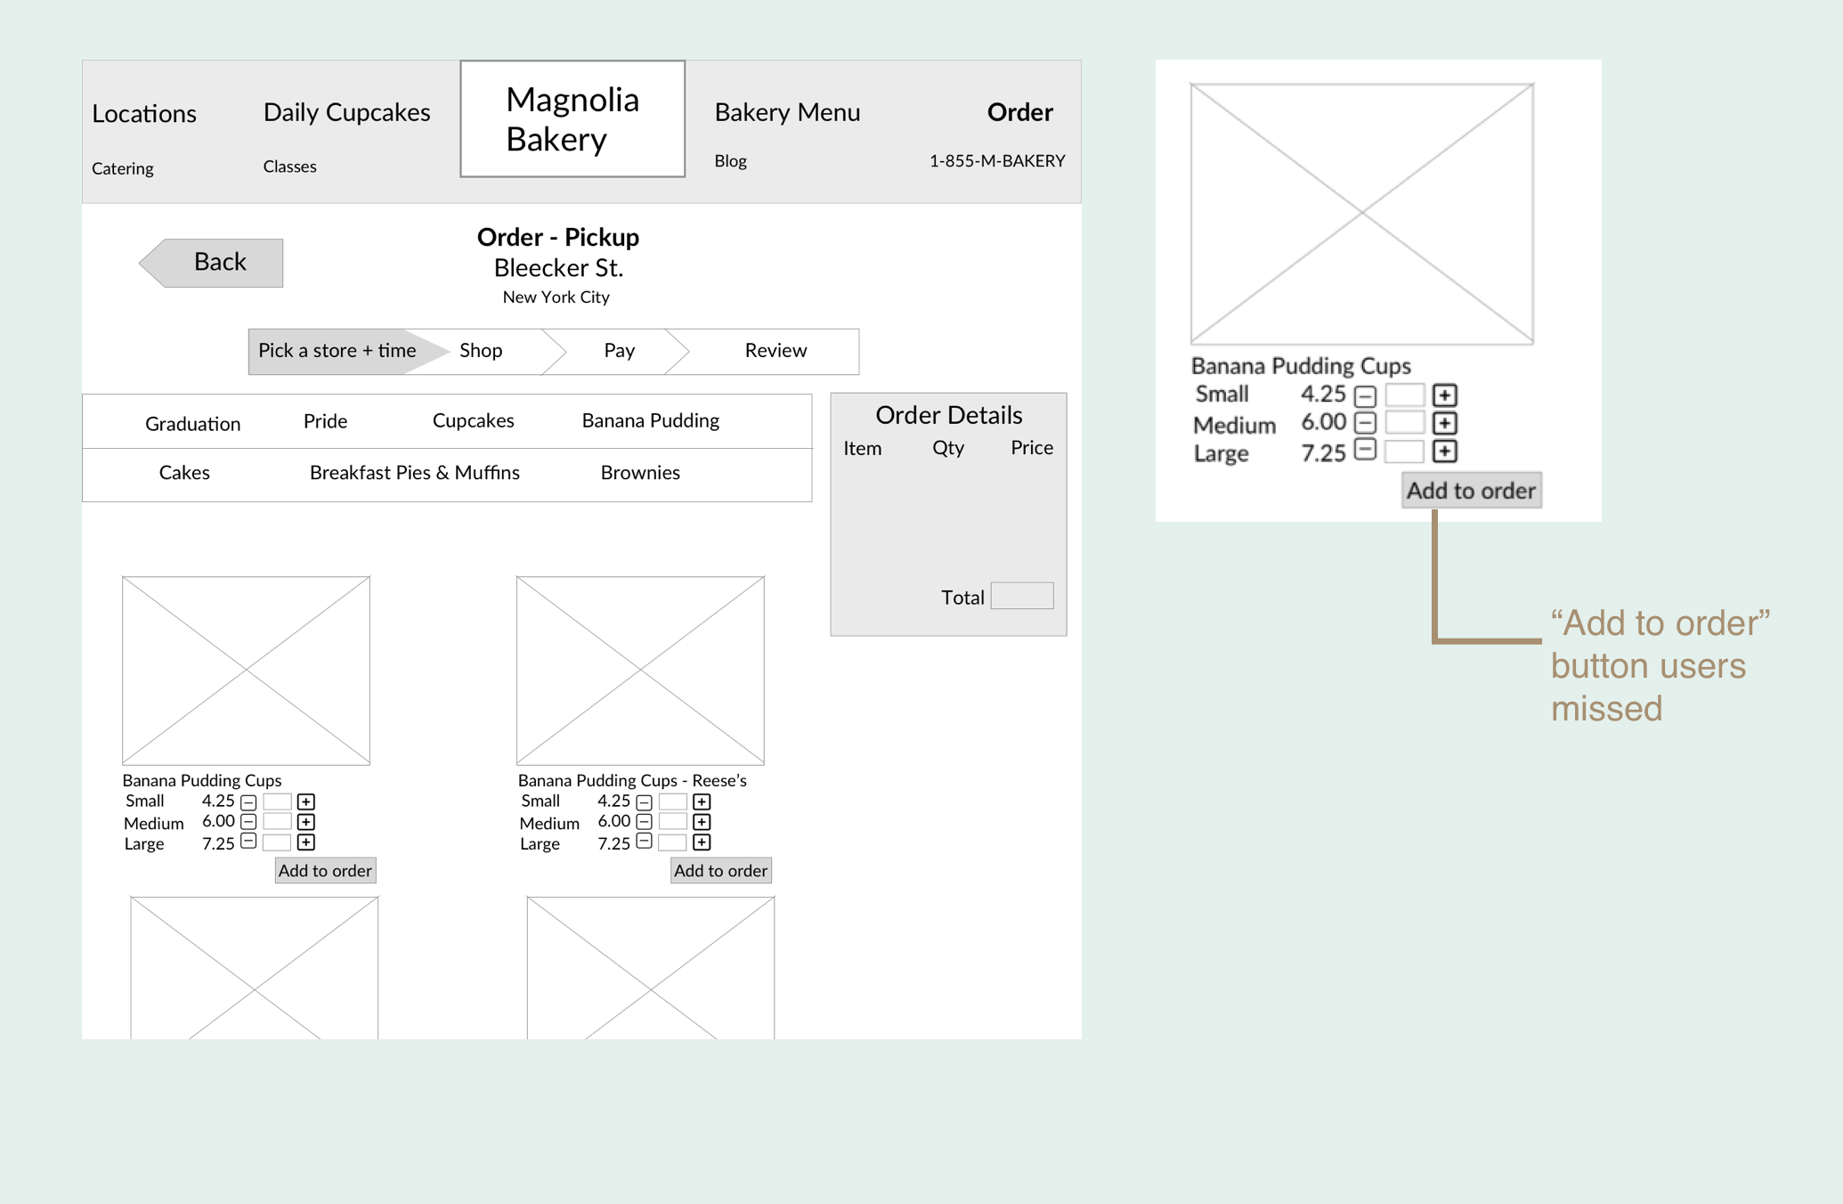
Task: Click Add to order in enlarged detail card
Action: click(1472, 491)
